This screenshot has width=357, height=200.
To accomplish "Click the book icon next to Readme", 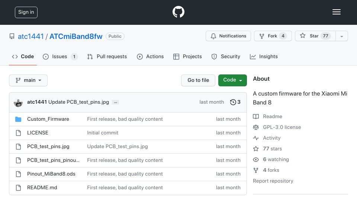I will tap(256, 117).
